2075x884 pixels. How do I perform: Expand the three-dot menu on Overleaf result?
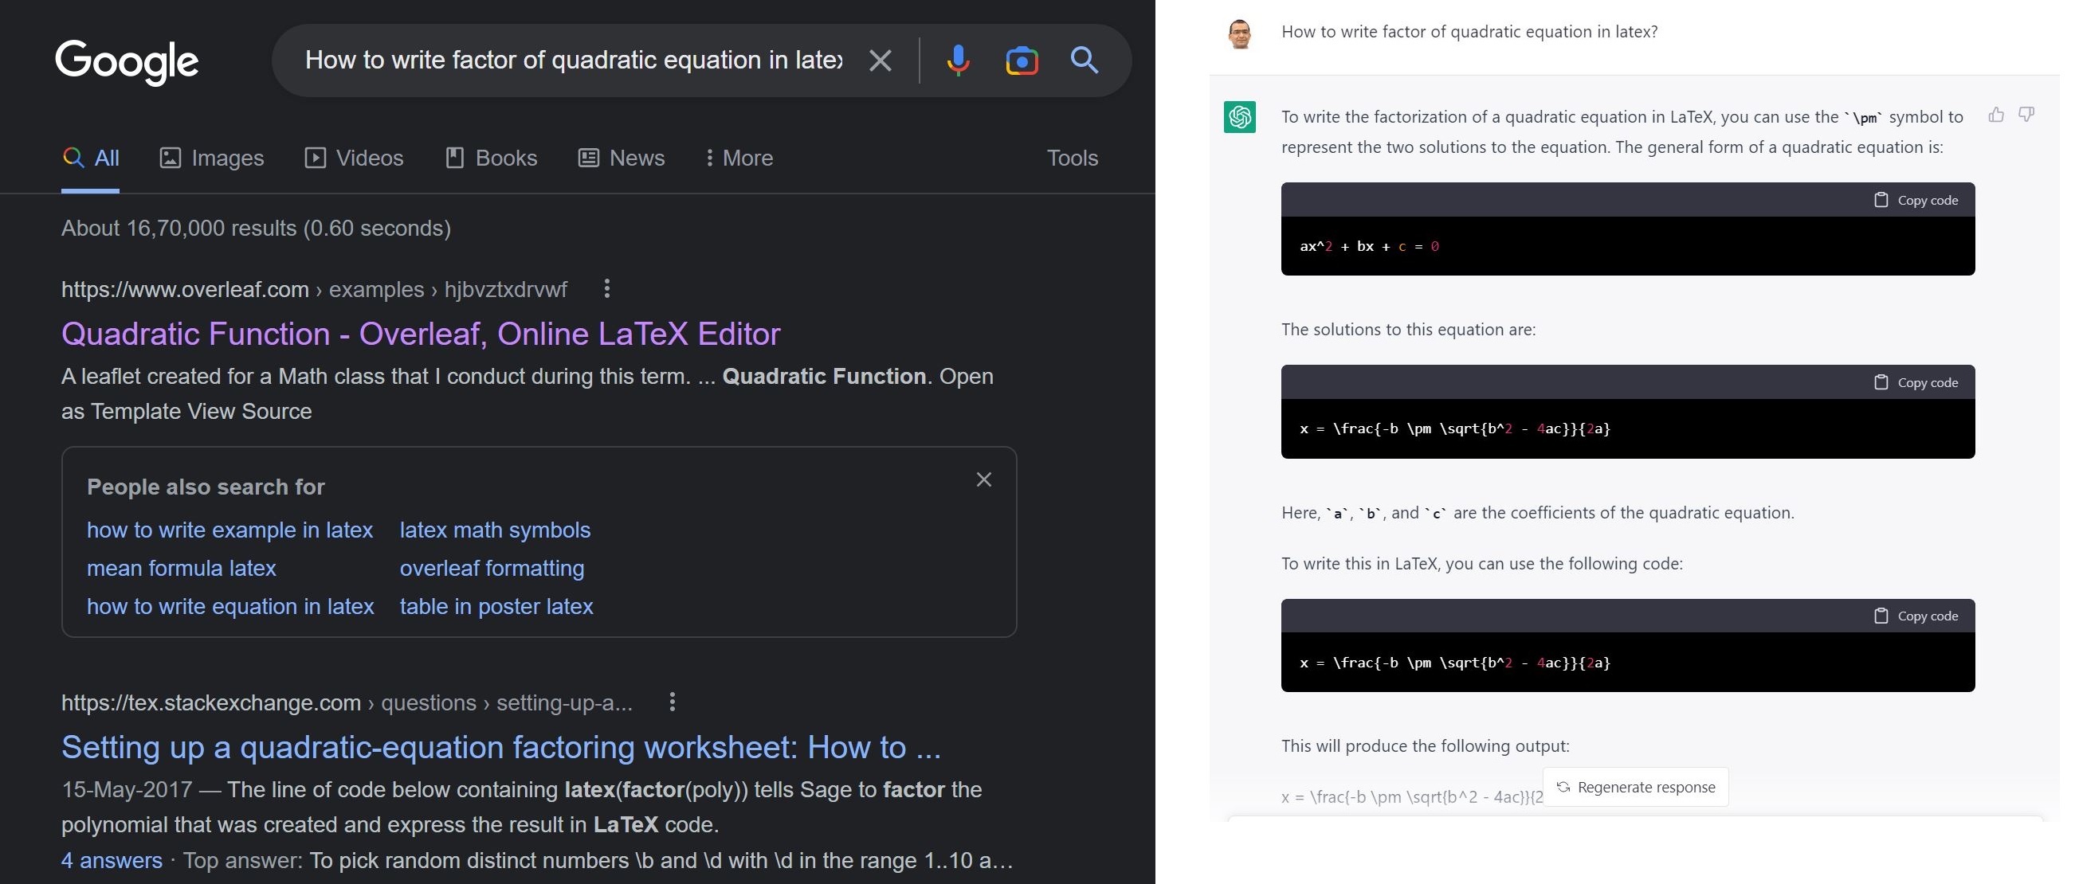(605, 288)
